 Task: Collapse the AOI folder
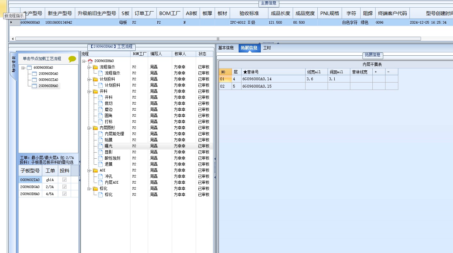[x=89, y=170]
